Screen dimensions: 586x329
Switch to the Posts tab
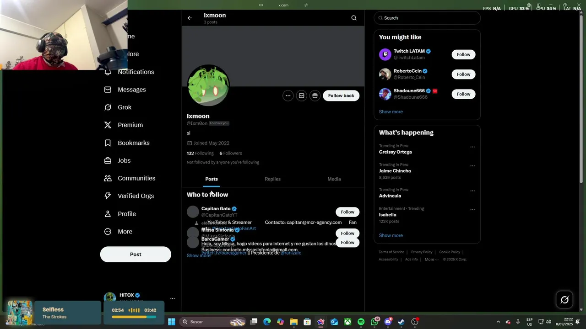[x=212, y=179]
